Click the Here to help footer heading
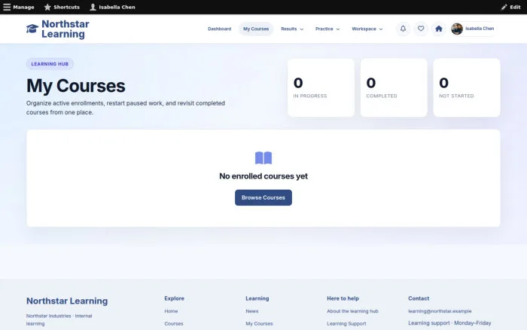527x330 pixels. 343,298
